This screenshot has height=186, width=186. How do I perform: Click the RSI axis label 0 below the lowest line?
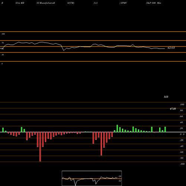(x=2, y=64)
